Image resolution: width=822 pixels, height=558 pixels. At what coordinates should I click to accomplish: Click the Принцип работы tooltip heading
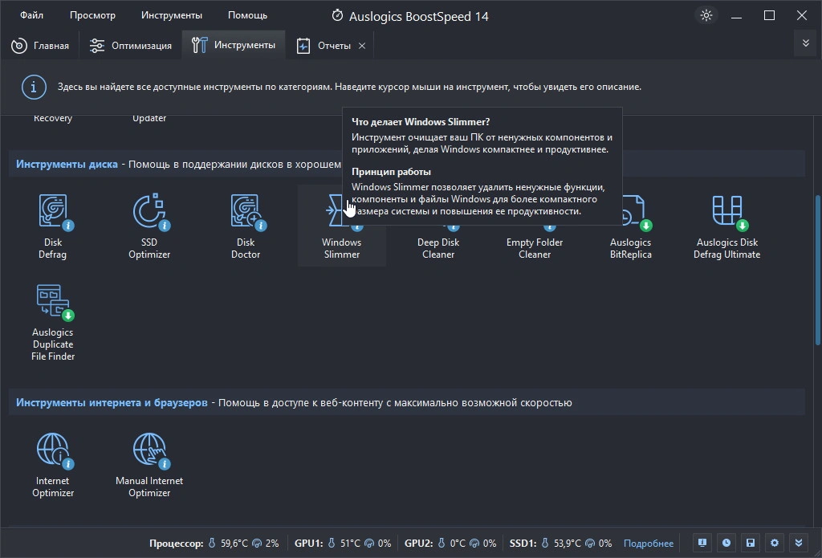391,172
